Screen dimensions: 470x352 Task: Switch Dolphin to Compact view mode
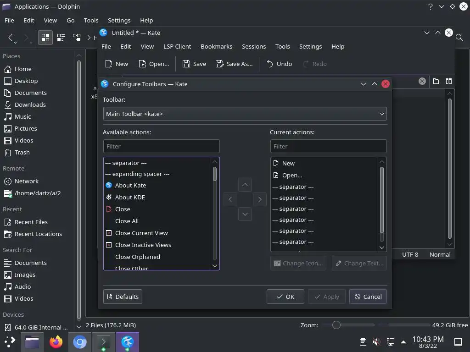coord(61,38)
